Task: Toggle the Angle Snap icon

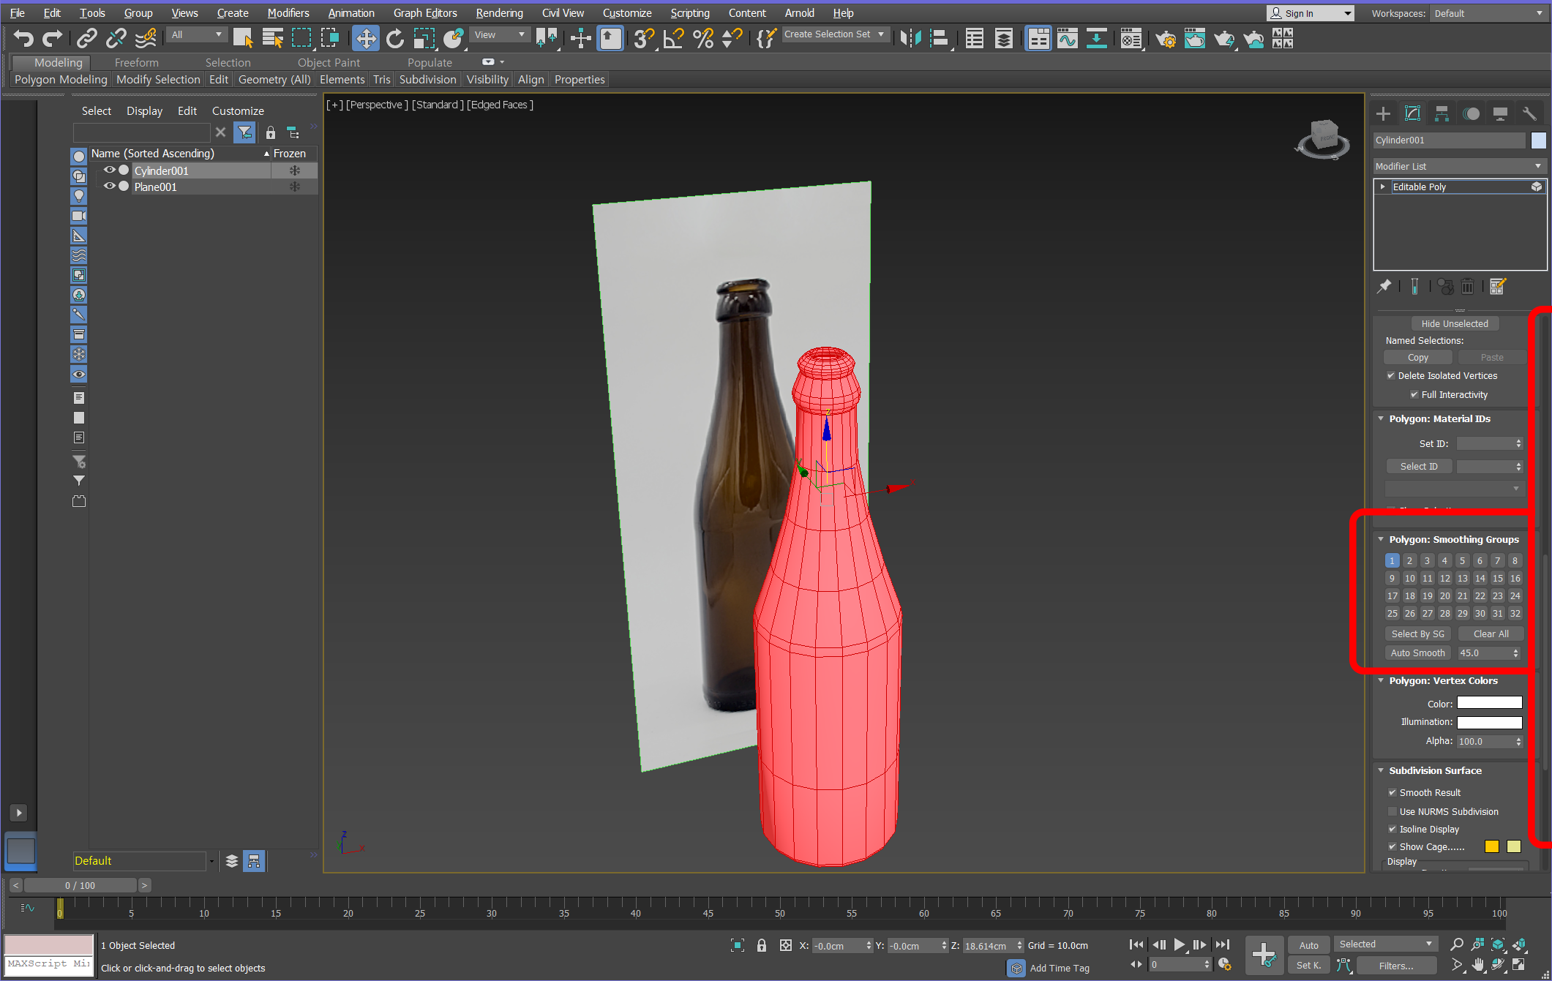Action: point(673,38)
